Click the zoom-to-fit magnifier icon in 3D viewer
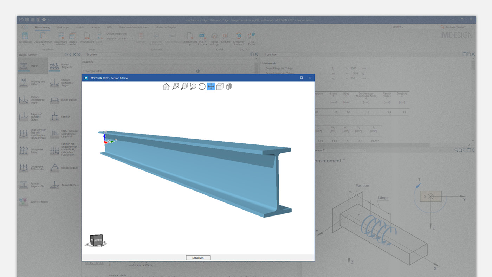 click(175, 86)
